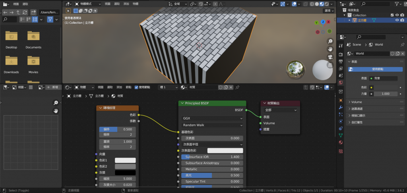Click the file path field /Users/fern...
The width and height of the screenshot is (407, 193).
(49, 12)
